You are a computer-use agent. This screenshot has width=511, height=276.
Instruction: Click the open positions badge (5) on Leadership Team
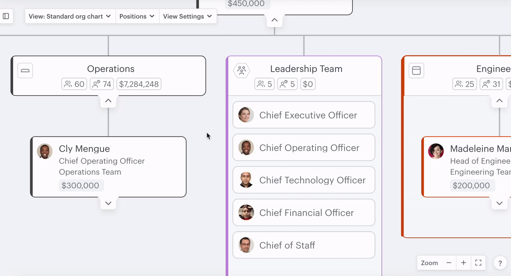pyautogui.click(x=287, y=84)
